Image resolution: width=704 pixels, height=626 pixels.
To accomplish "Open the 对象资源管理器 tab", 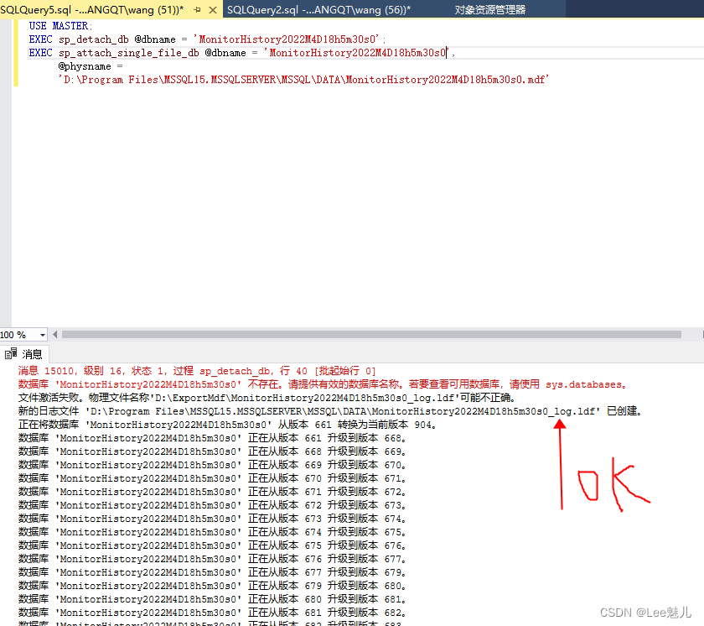I will pyautogui.click(x=489, y=9).
